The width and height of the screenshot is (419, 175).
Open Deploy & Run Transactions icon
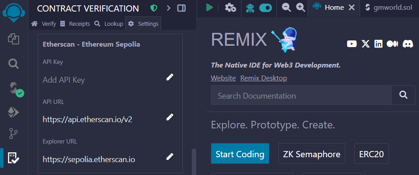[13, 112]
